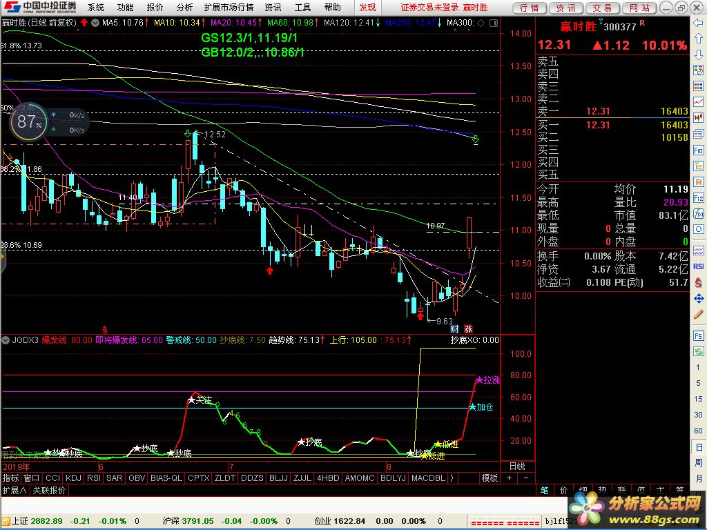Viewport: 707px width, 530px height.
Task: Click the RSI indicator sidebar icon
Action: (x=698, y=266)
